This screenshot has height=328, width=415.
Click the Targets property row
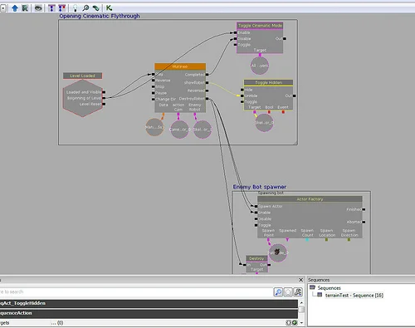pyautogui.click(x=149, y=323)
